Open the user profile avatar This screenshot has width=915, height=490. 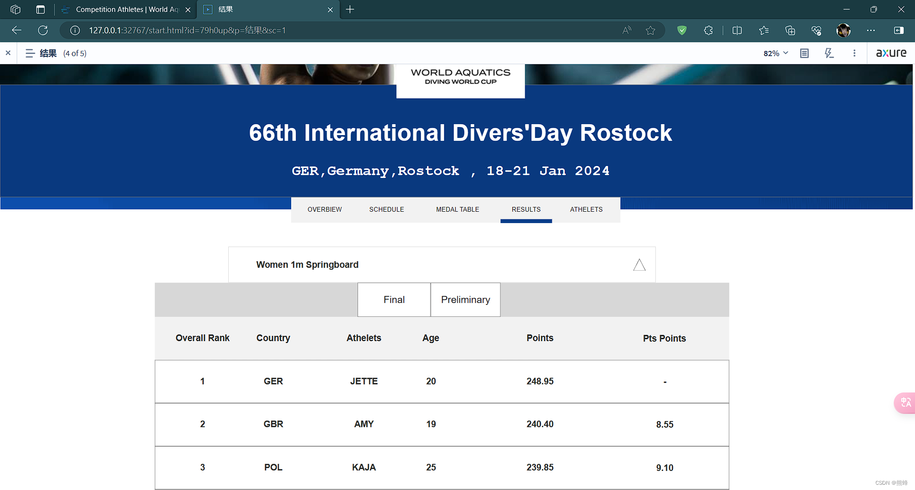pos(844,30)
